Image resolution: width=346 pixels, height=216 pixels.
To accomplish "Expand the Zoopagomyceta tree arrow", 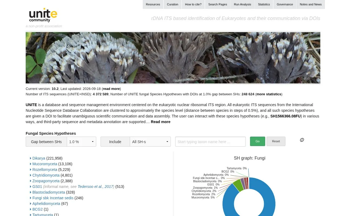I will coord(31,181).
